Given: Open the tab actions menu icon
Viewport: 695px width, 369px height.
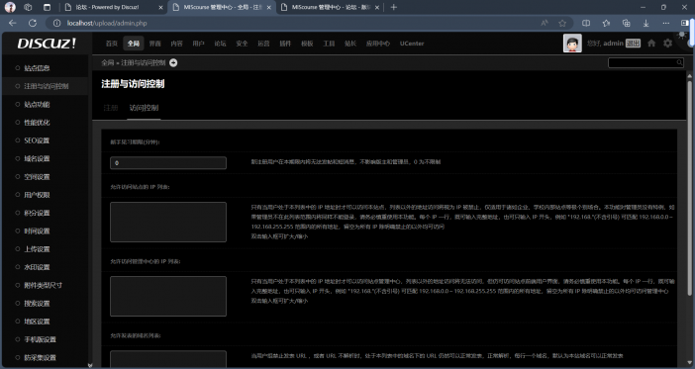Looking at the screenshot, I should point(47,7).
